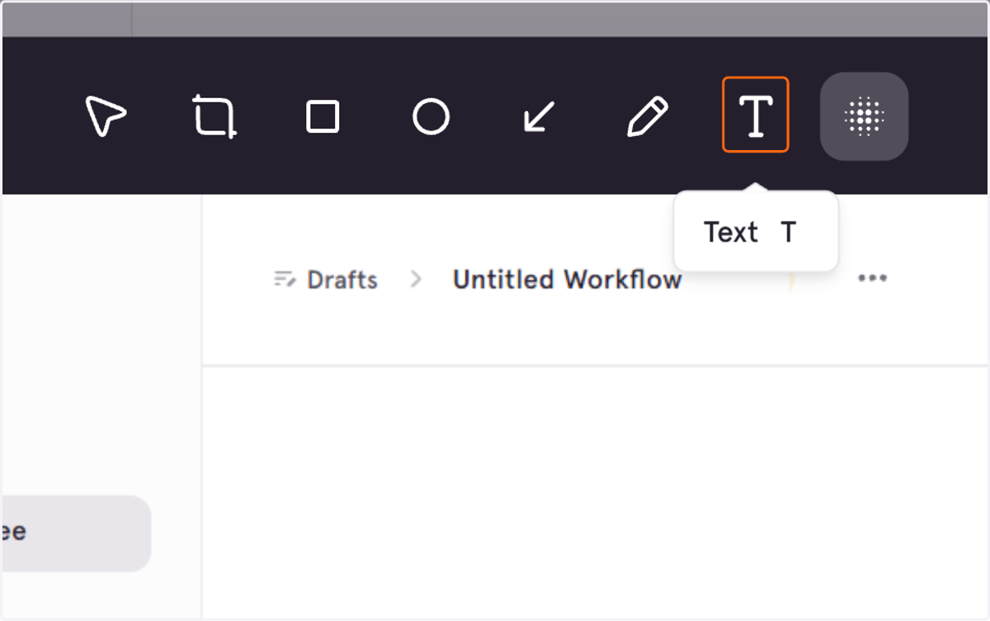
Task: Select the cursor pointer tool
Action: click(106, 116)
